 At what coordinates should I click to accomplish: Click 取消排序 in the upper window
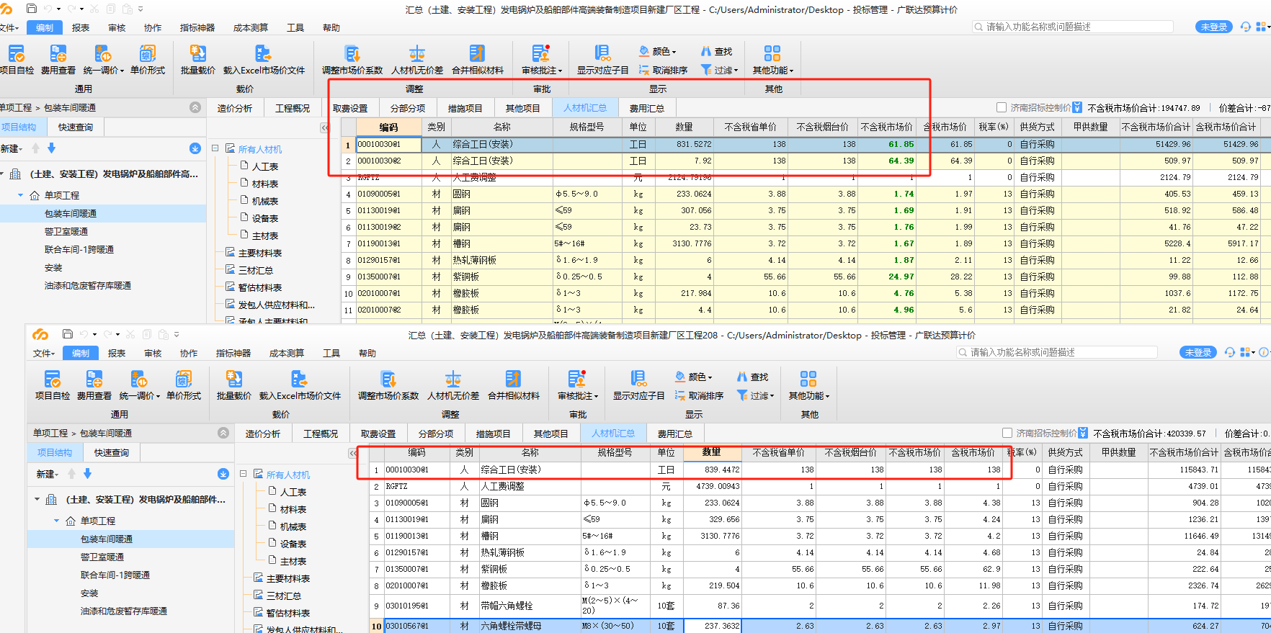pyautogui.click(x=663, y=71)
